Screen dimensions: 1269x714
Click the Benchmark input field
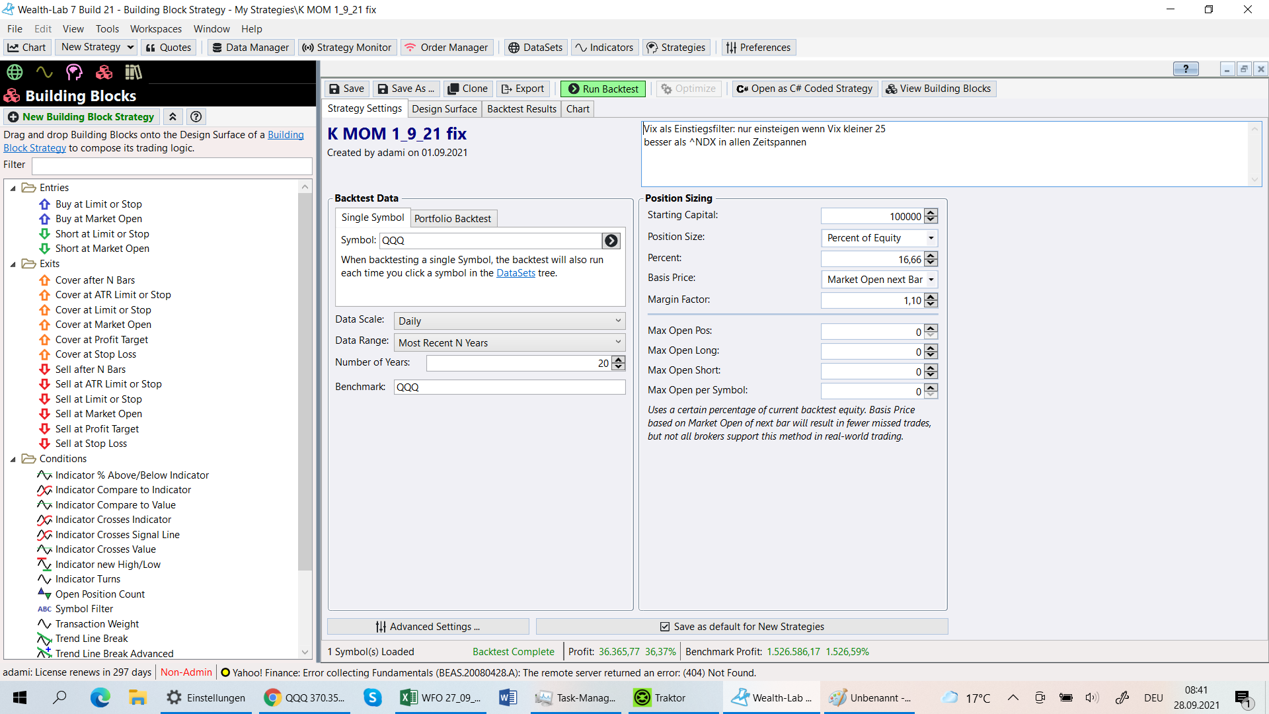509,387
